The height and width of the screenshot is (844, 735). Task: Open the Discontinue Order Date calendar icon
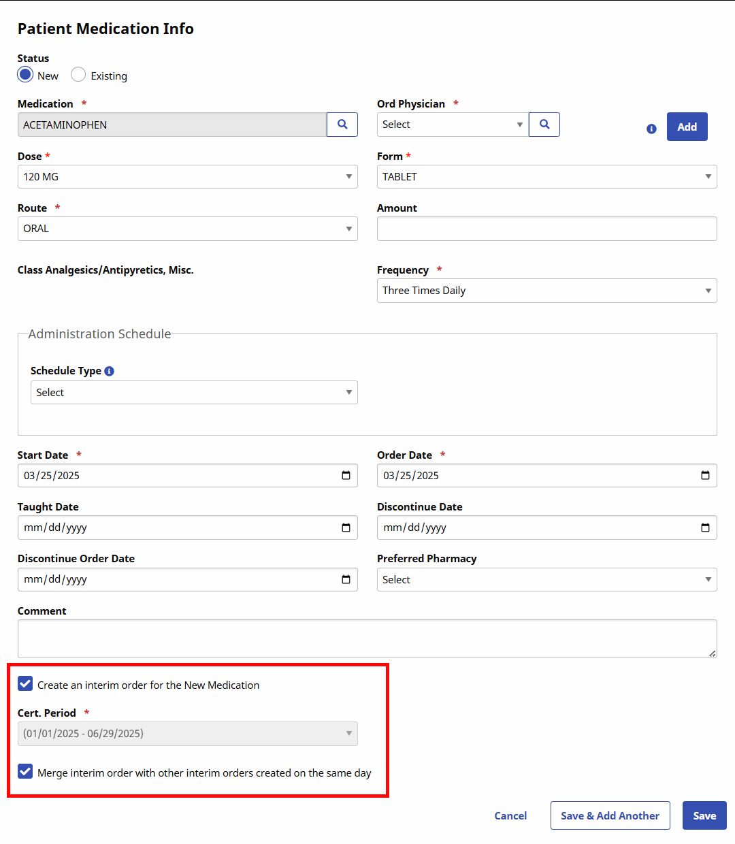(x=346, y=579)
